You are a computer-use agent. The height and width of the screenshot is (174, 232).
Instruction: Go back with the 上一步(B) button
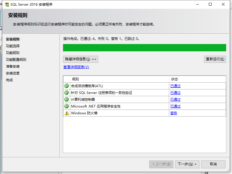tap(161, 164)
